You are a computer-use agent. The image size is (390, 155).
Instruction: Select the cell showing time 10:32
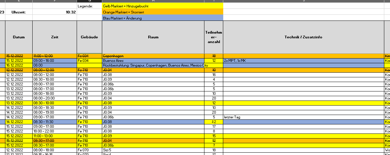click(x=54, y=12)
